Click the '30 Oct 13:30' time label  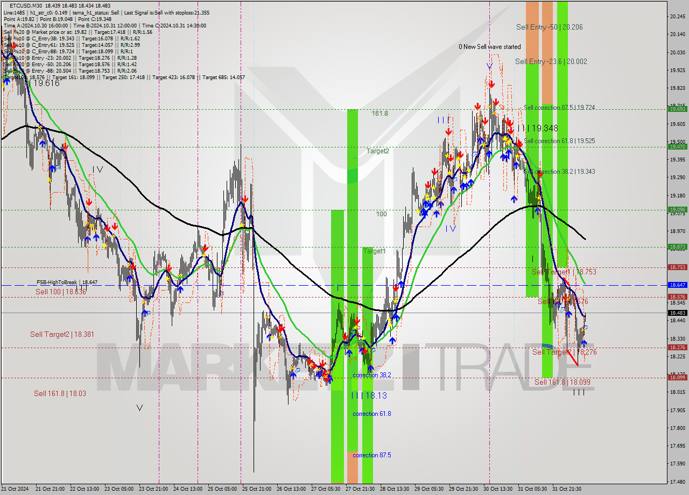point(497,489)
